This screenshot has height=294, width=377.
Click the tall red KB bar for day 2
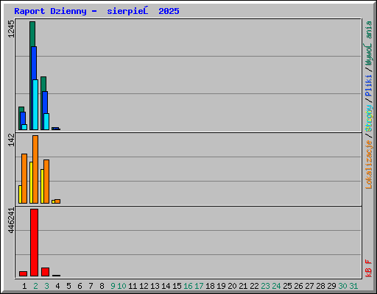pos(34,243)
